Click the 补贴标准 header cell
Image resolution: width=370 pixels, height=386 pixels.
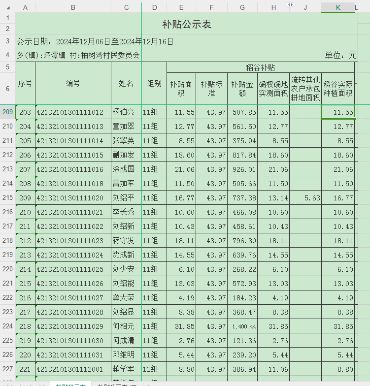[211, 89]
